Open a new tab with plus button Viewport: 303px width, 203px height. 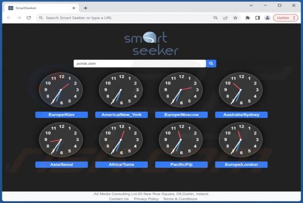(85, 8)
